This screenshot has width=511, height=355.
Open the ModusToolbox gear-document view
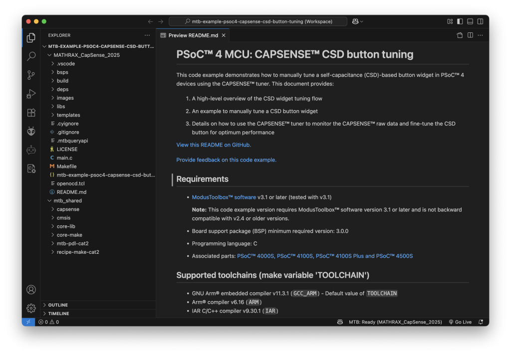(x=31, y=169)
